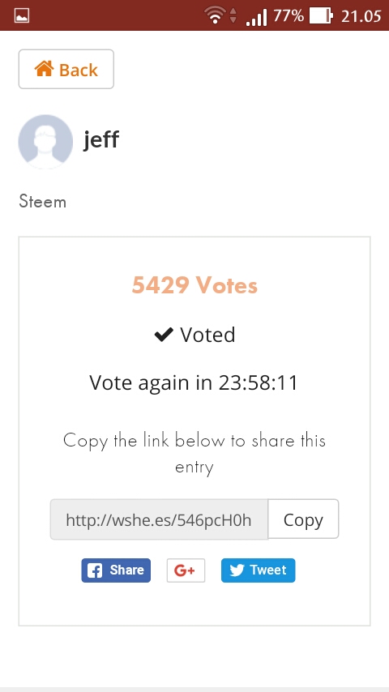The image size is (389, 692).
Task: Tap the battery indicator icon
Action: (321, 16)
